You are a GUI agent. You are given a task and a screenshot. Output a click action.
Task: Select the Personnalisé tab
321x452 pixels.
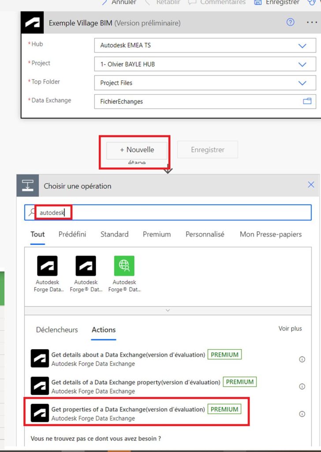[205, 234]
